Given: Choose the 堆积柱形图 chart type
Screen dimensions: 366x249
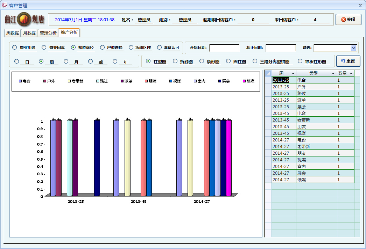Looking at the screenshot, I should [300, 61].
